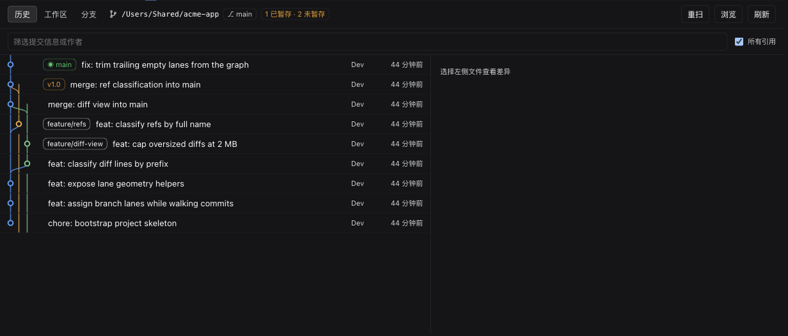Viewport: 788px width, 336px height.
Task: Select commit 'fix: trim trailing empty lanes'
Action: [215, 65]
